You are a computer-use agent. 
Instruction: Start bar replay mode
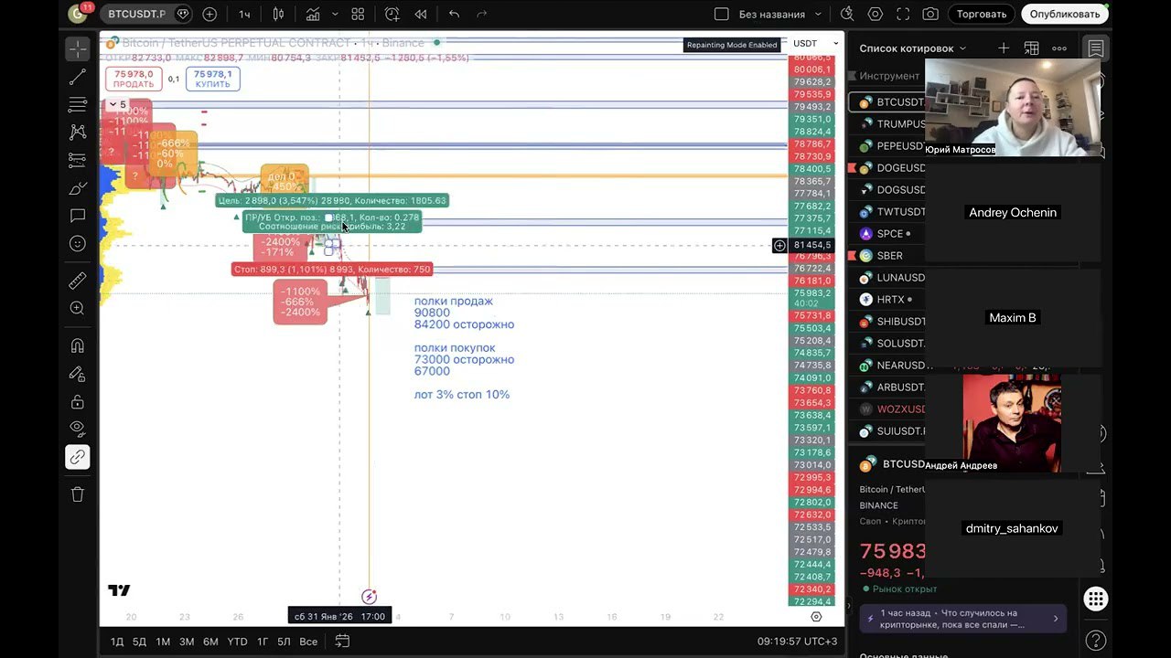pyautogui.click(x=421, y=15)
